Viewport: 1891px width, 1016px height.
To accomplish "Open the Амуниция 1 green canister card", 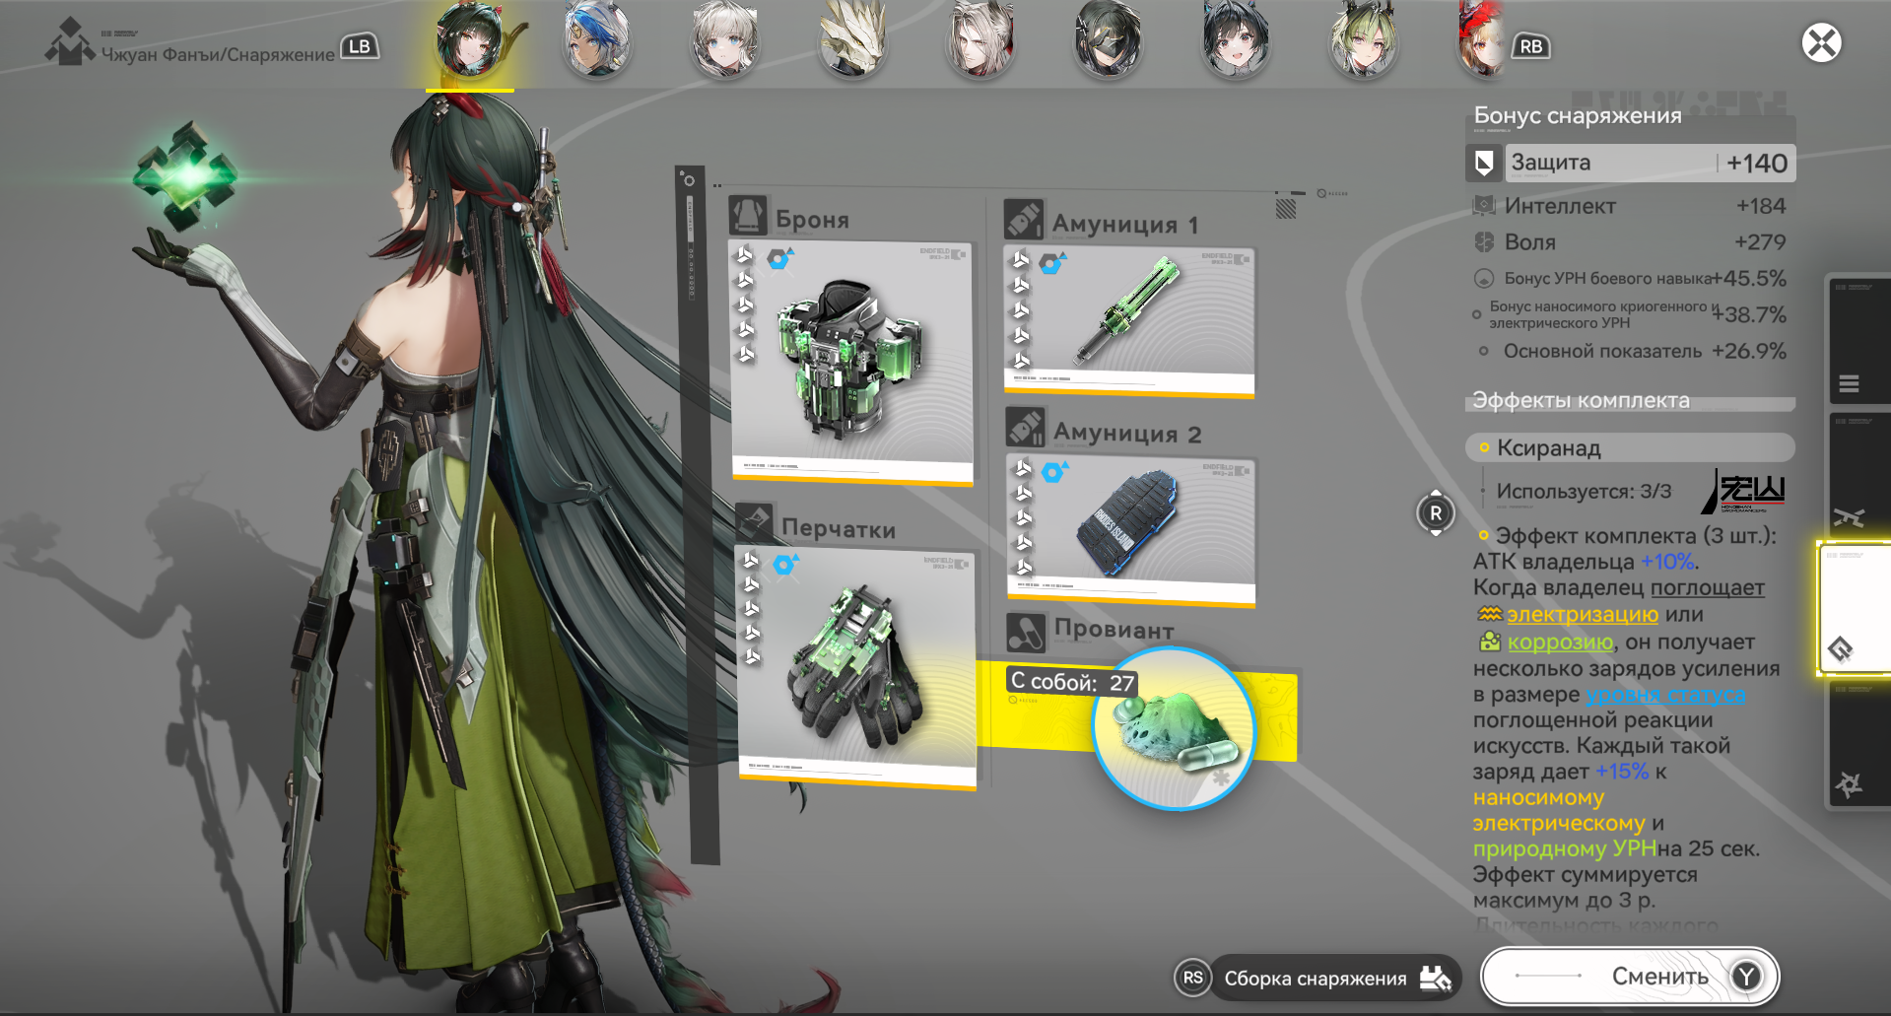I will [x=1129, y=321].
